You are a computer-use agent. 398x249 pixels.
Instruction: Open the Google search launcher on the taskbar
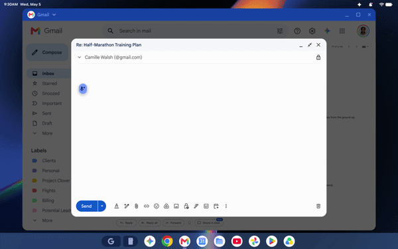pos(111,241)
